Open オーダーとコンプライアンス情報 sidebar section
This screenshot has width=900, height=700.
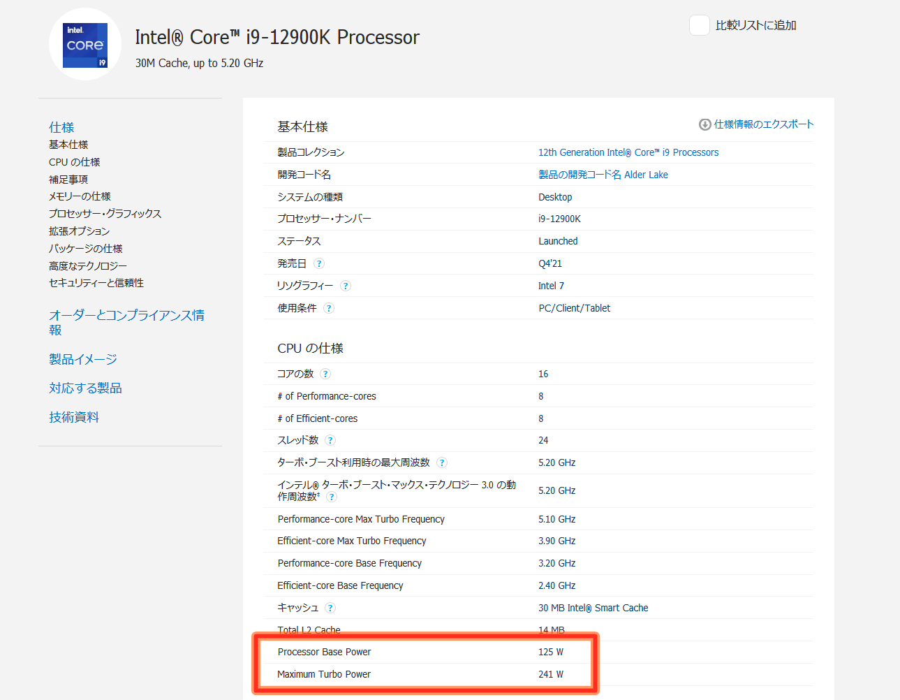pyautogui.click(x=126, y=323)
